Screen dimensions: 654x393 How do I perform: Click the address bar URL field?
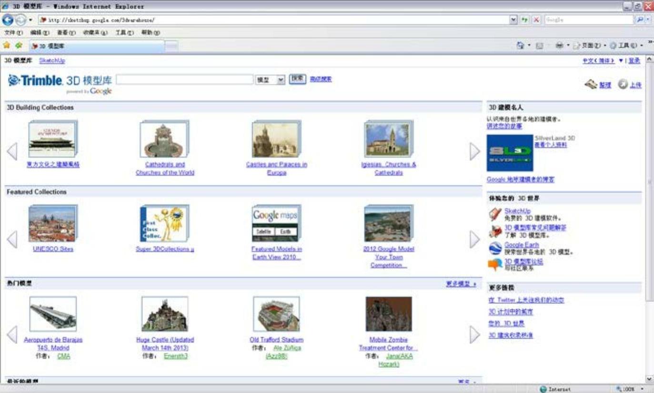[273, 20]
